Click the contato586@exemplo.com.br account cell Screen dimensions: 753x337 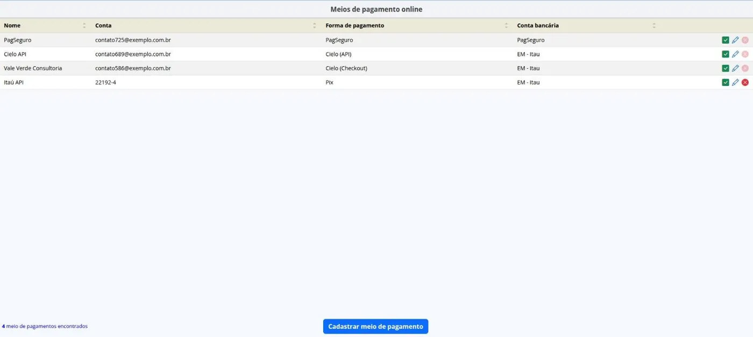click(133, 68)
